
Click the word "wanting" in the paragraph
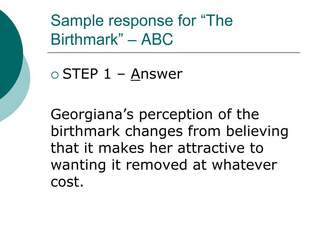tap(78, 165)
